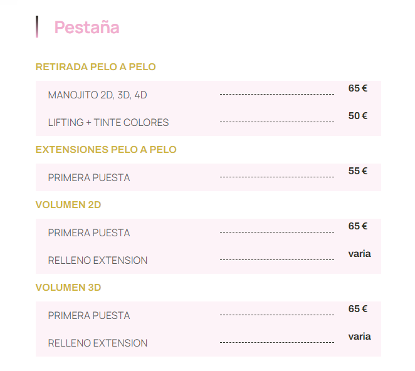Click the varia price under VOLUMEN 2D

click(x=359, y=254)
